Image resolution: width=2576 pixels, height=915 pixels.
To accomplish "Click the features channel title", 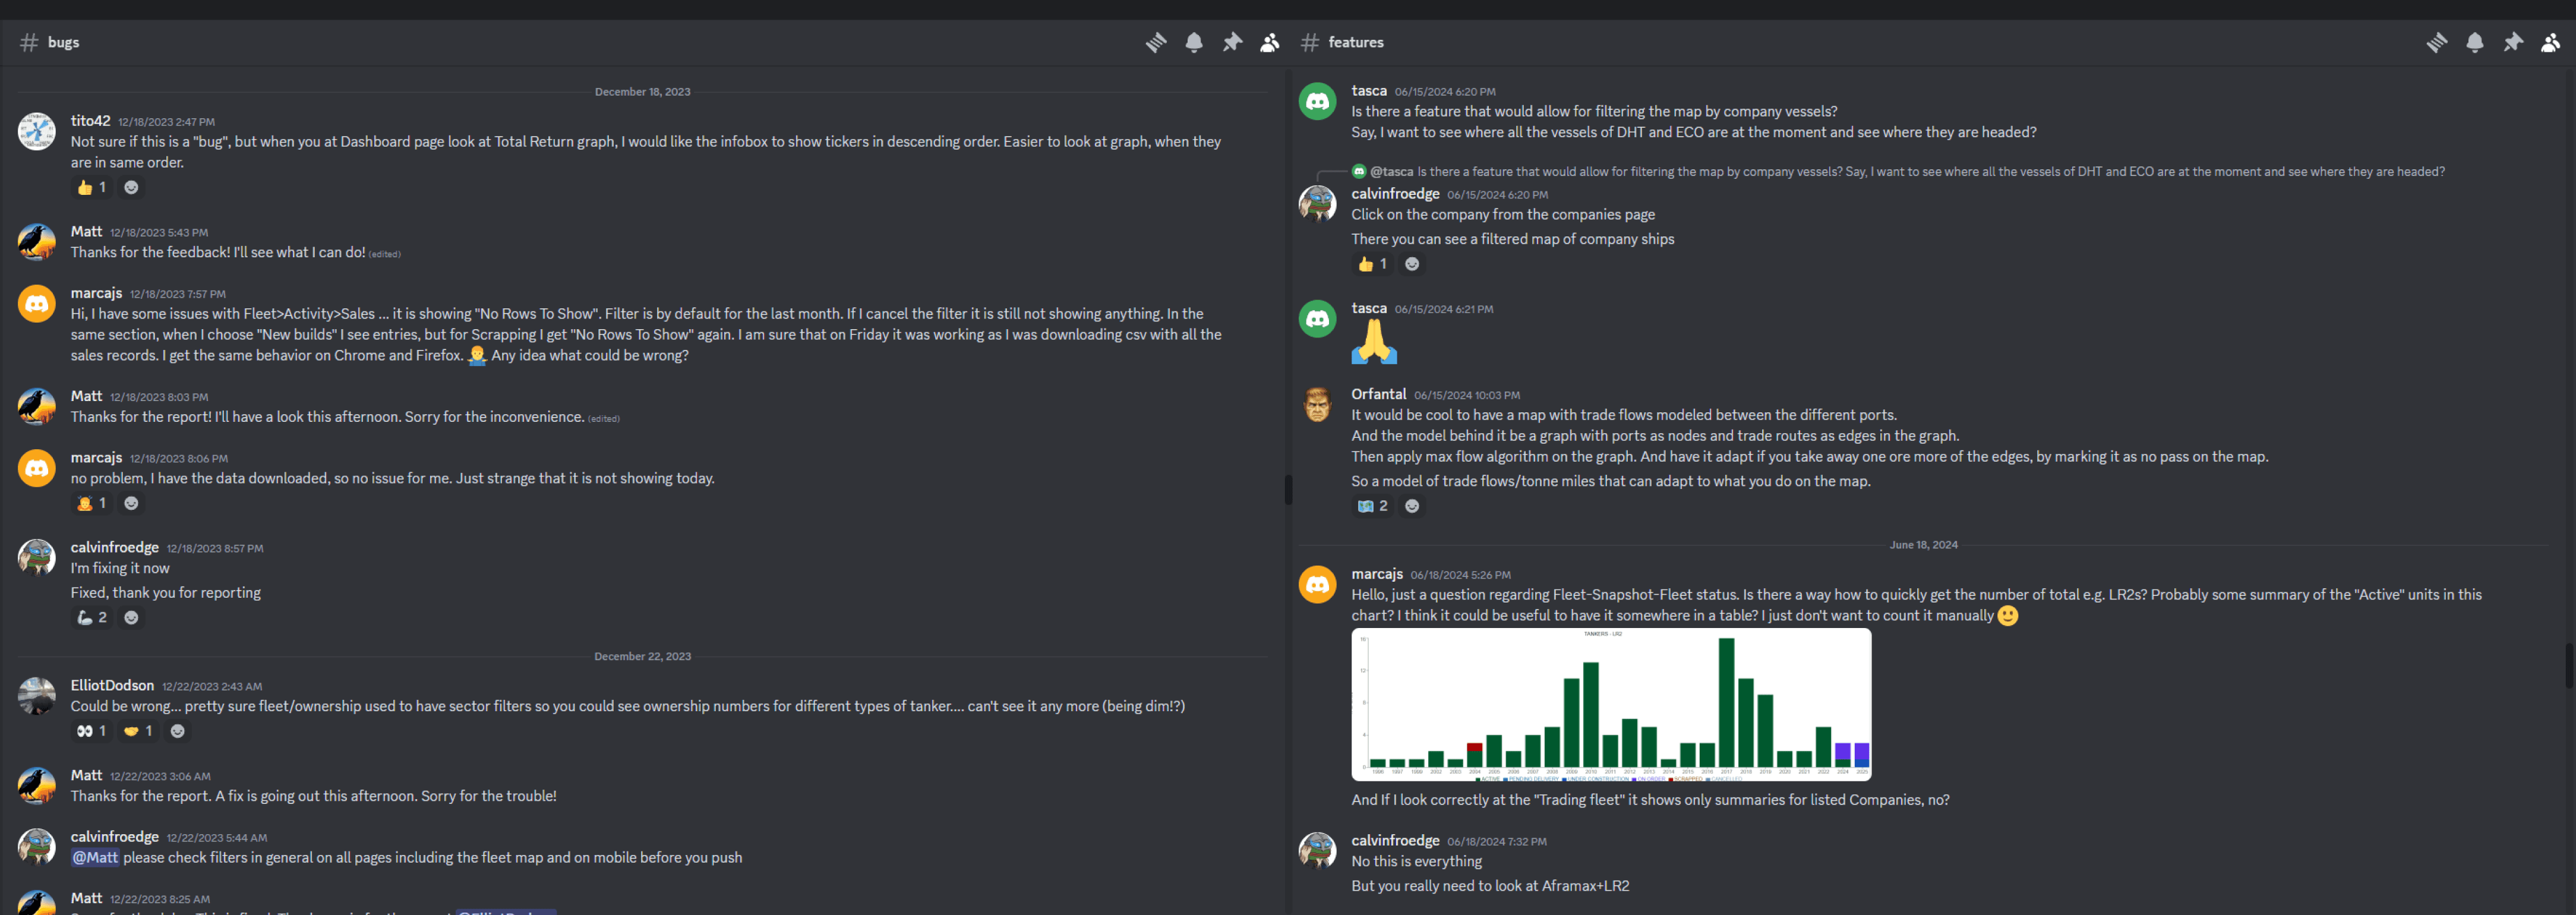I will [x=1355, y=42].
